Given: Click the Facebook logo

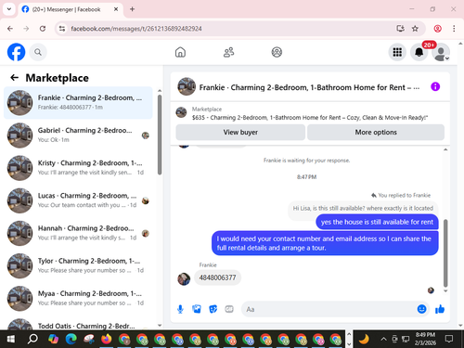Looking at the screenshot, I should tap(16, 52).
